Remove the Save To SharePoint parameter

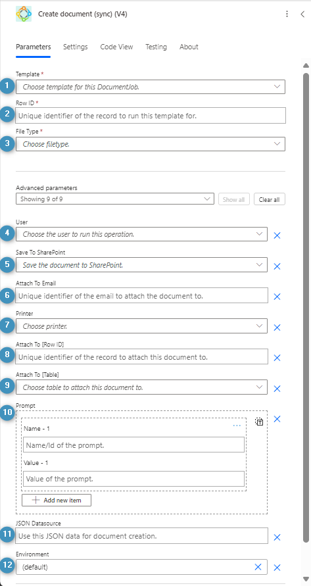pyautogui.click(x=277, y=266)
